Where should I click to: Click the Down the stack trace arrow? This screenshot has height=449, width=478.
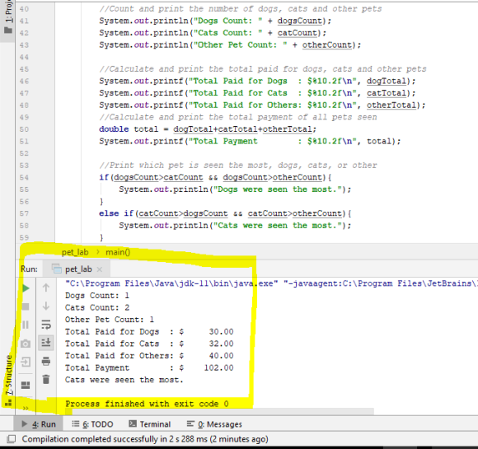click(46, 306)
